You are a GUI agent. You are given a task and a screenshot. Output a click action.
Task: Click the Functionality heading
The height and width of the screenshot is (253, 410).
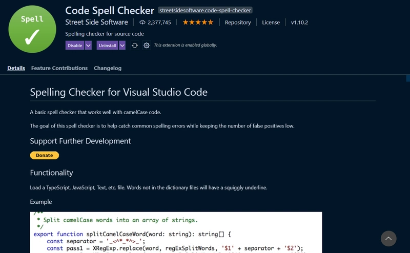52,173
